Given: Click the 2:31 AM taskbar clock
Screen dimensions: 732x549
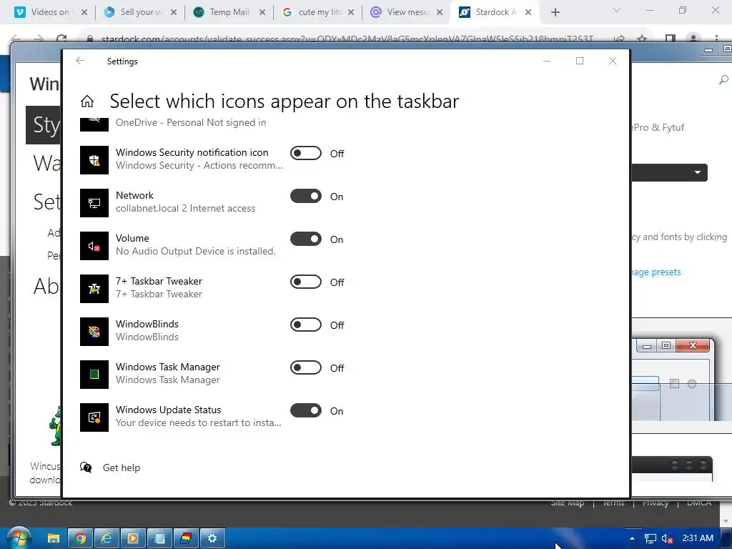Looking at the screenshot, I should (698, 538).
